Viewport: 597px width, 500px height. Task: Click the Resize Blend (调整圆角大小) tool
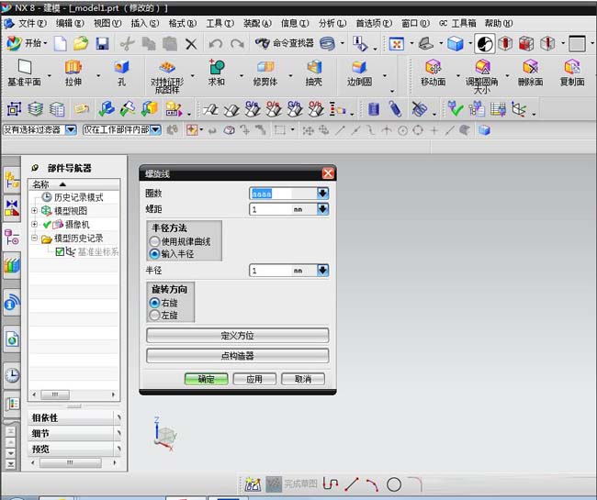[482, 76]
